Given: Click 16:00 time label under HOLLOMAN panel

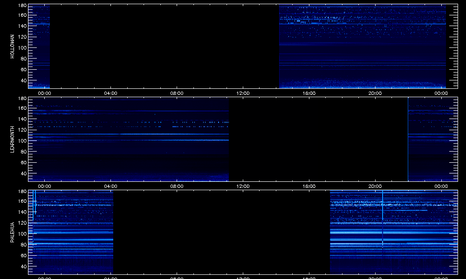Looking at the screenshot, I should pyautogui.click(x=309, y=93).
